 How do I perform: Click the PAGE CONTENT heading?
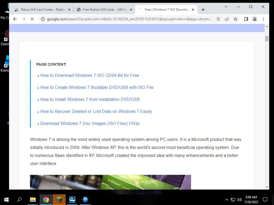pyautogui.click(x=51, y=64)
